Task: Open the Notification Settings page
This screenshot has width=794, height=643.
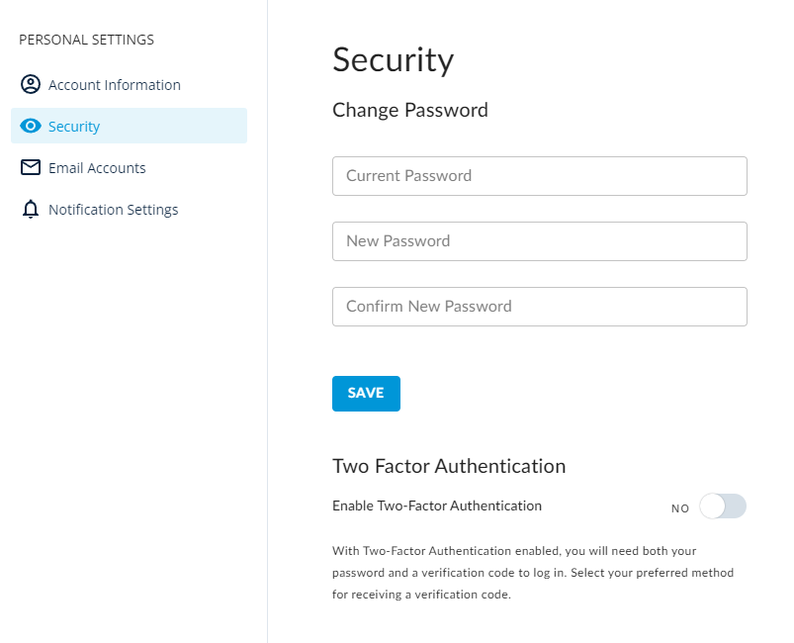Action: click(113, 209)
